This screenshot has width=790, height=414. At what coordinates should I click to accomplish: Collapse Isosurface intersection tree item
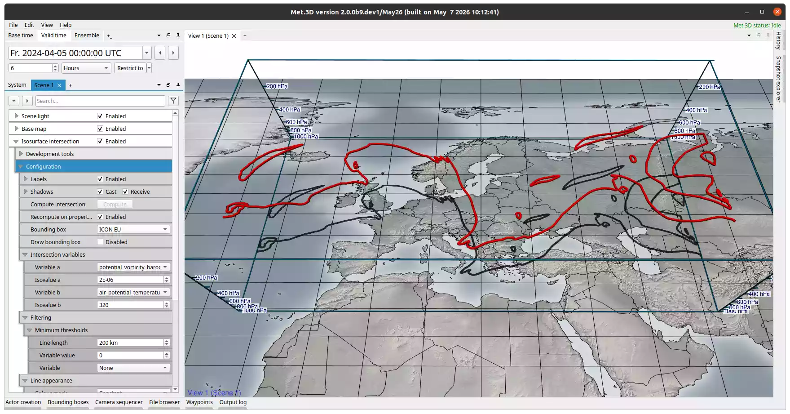(16, 141)
